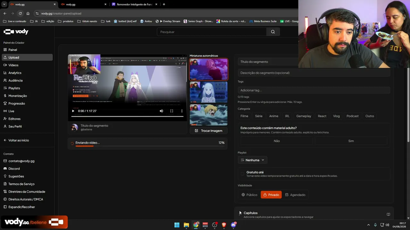
Task: Open the Windows Start menu
Action: tap(177, 225)
